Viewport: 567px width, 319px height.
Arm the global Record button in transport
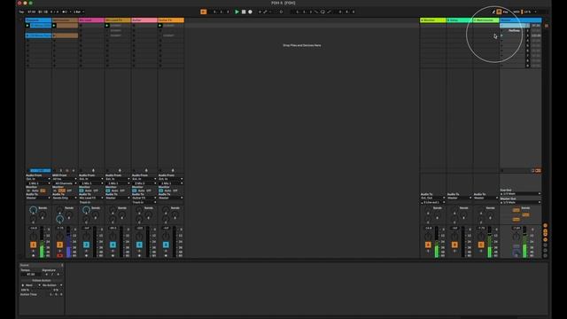(250, 12)
